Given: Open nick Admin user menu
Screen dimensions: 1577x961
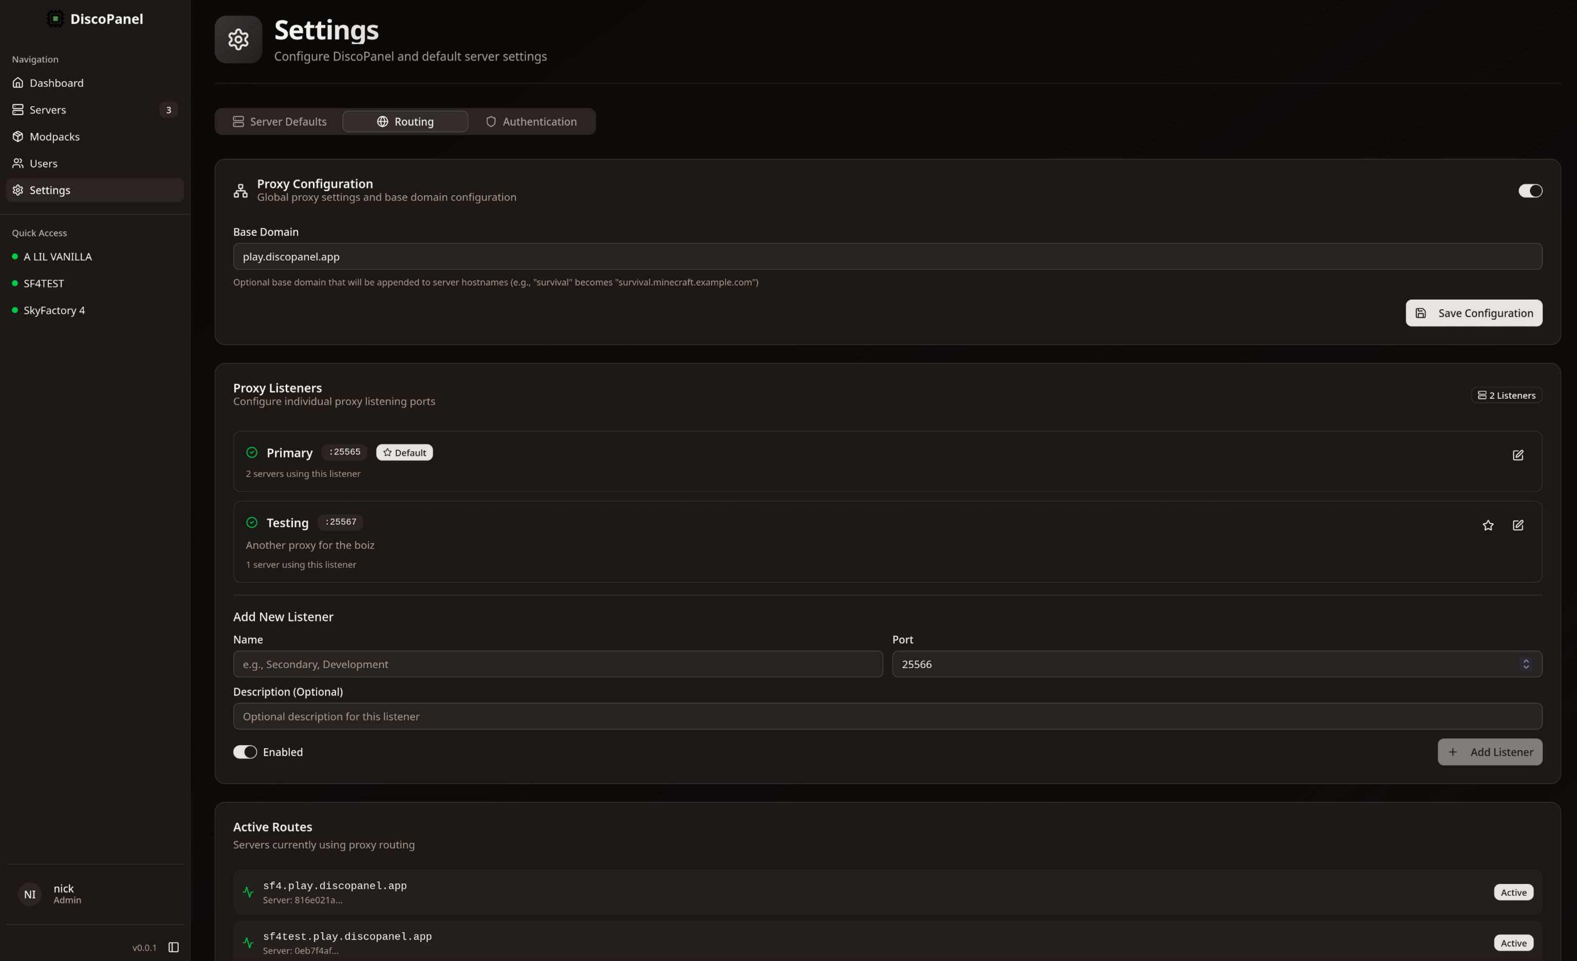Looking at the screenshot, I should (x=95, y=894).
